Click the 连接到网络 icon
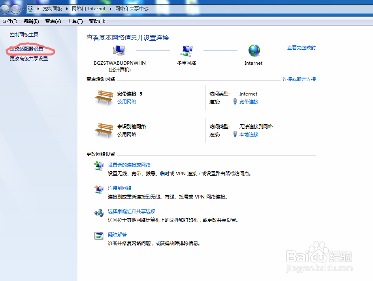The height and width of the screenshot is (281, 373). pyautogui.click(x=99, y=188)
